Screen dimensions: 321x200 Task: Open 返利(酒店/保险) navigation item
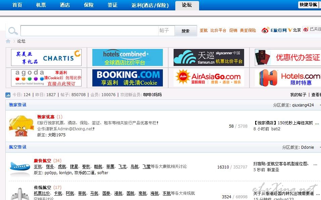[x=150, y=5]
